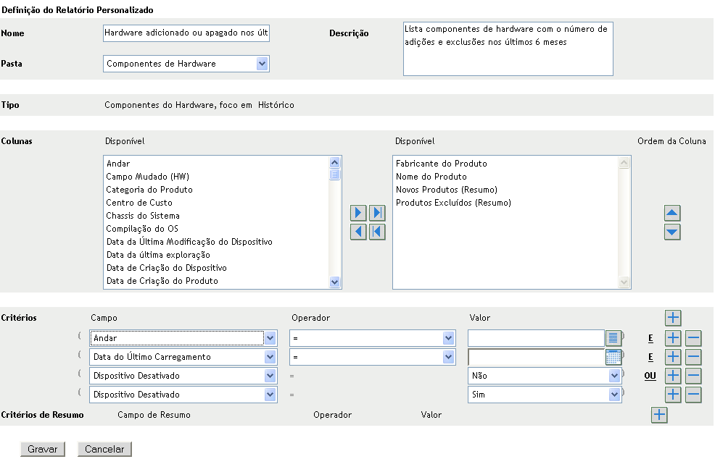
Task: Click the Nome text field
Action: click(x=186, y=33)
